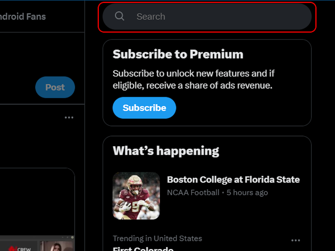Screen dimensions: 335x251
Task: Click the Trending in United States label
Action: coord(157,238)
